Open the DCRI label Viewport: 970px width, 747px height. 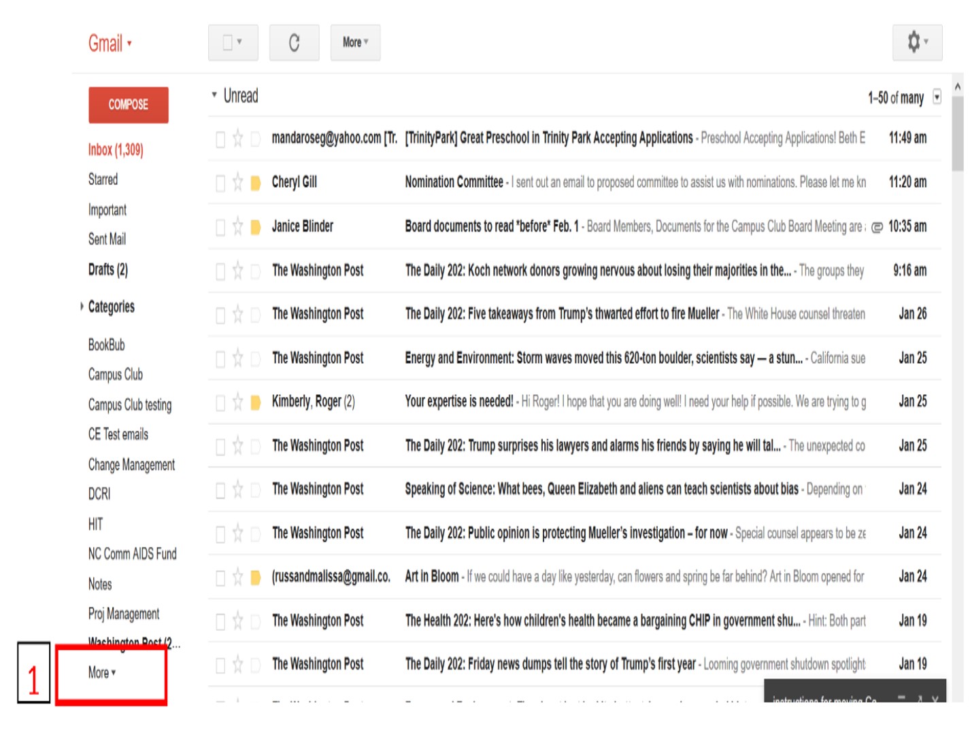tap(99, 494)
